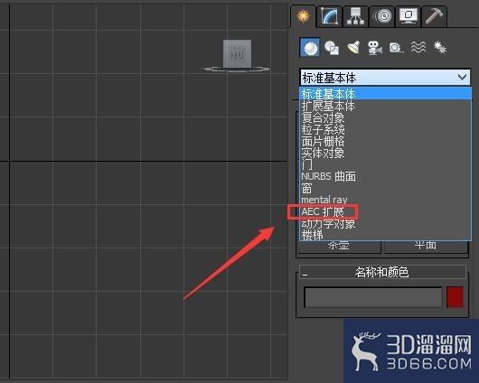Choose 窗 from the list
The height and width of the screenshot is (383, 479).
point(385,188)
